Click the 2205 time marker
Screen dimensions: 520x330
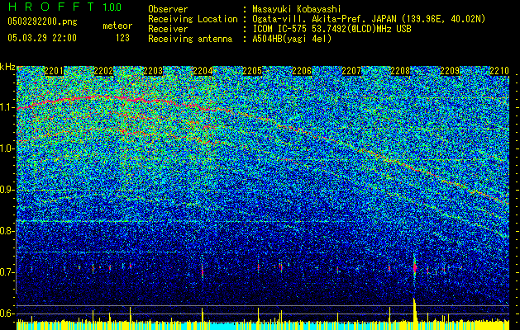coord(252,71)
